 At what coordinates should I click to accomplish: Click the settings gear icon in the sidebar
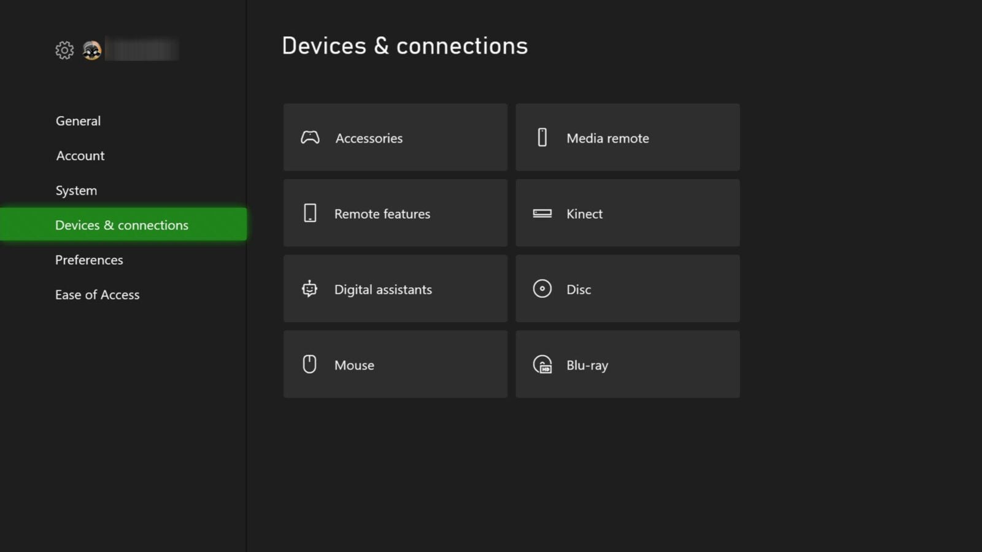click(64, 50)
